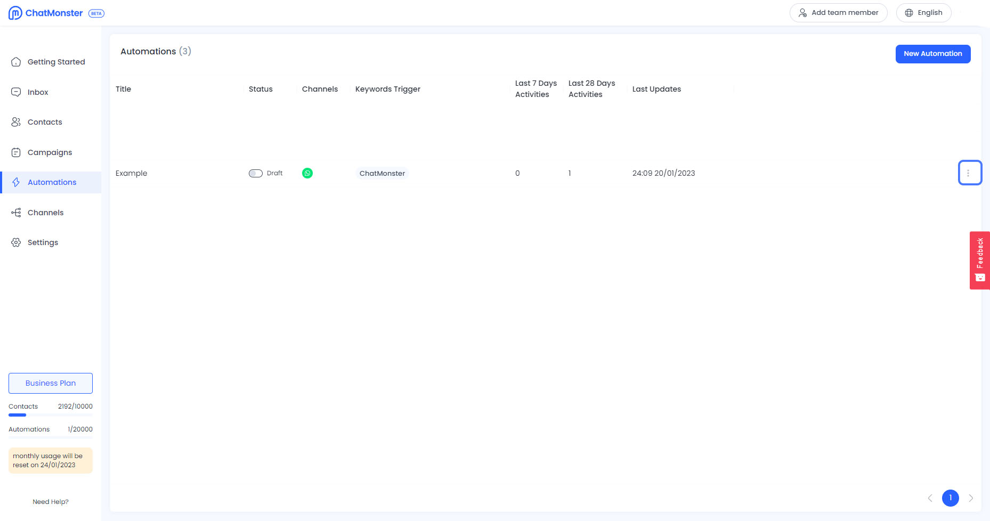Viewport: 990px width, 521px height.
Task: Click the gear icon beside Settings
Action: (16, 242)
